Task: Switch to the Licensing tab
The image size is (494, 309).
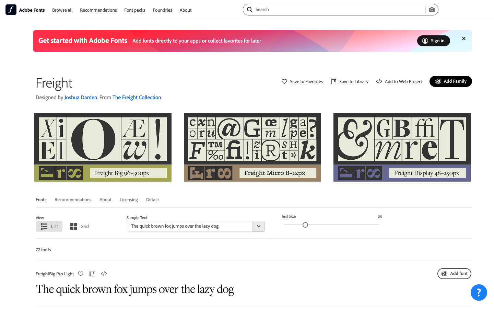Action: click(129, 199)
